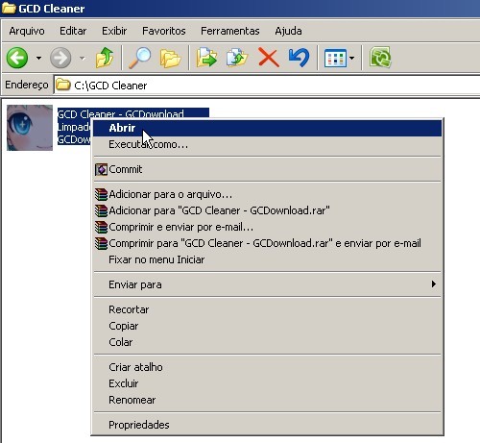The height and width of the screenshot is (443, 480).
Task: Open the Ferramentas menu
Action: click(230, 31)
